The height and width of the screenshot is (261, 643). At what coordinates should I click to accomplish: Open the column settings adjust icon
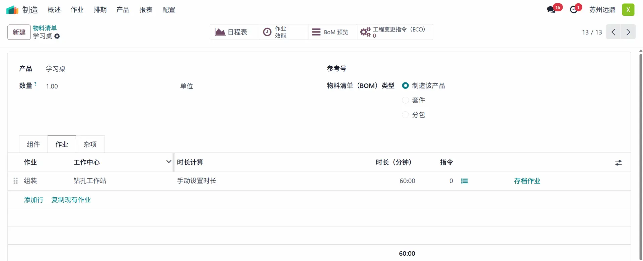point(618,163)
